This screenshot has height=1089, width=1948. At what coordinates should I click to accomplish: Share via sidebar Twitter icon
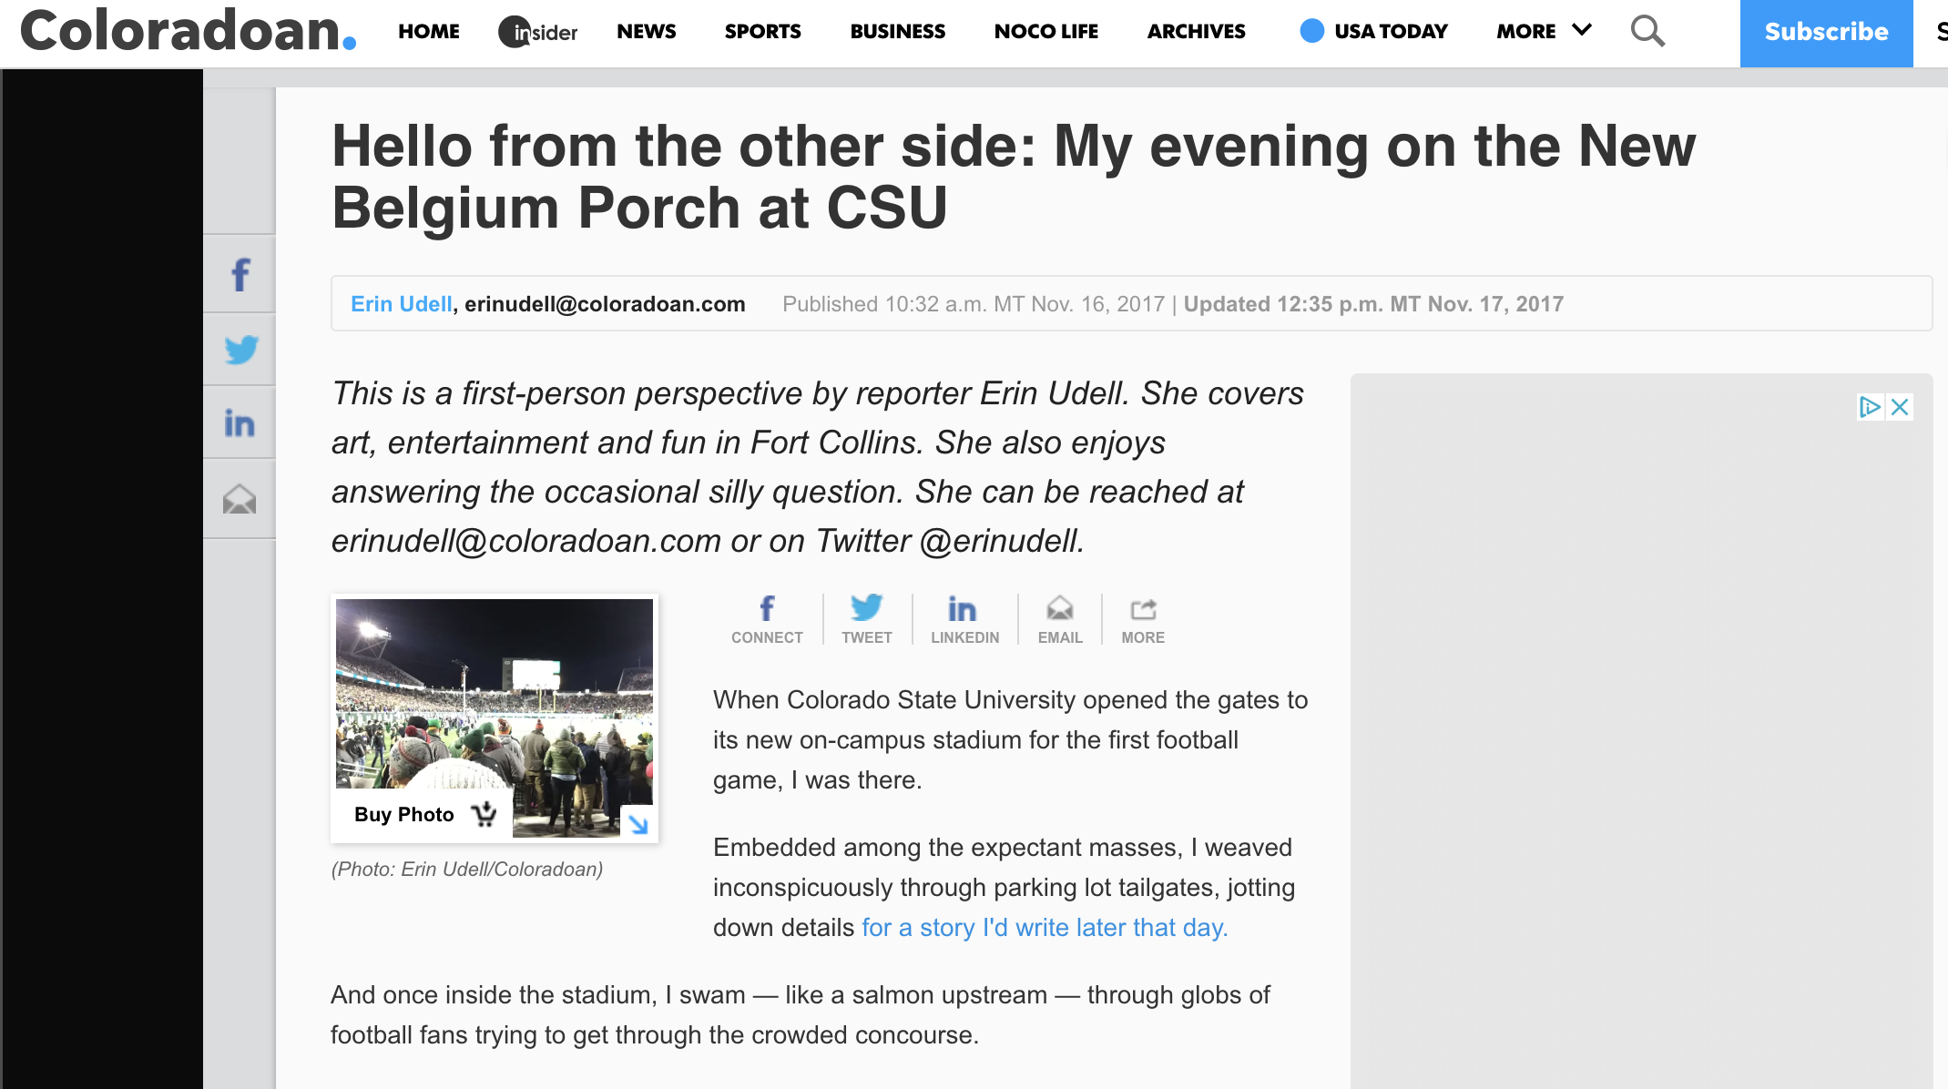pyautogui.click(x=240, y=350)
